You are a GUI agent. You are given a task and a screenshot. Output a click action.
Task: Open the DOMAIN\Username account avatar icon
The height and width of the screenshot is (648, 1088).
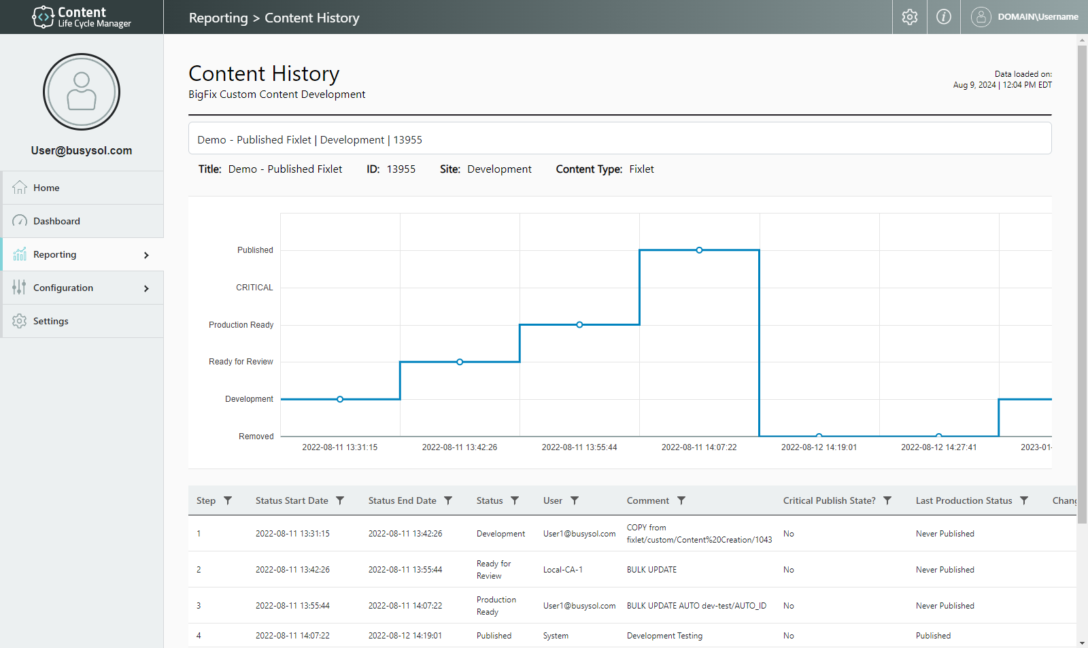[x=981, y=17]
